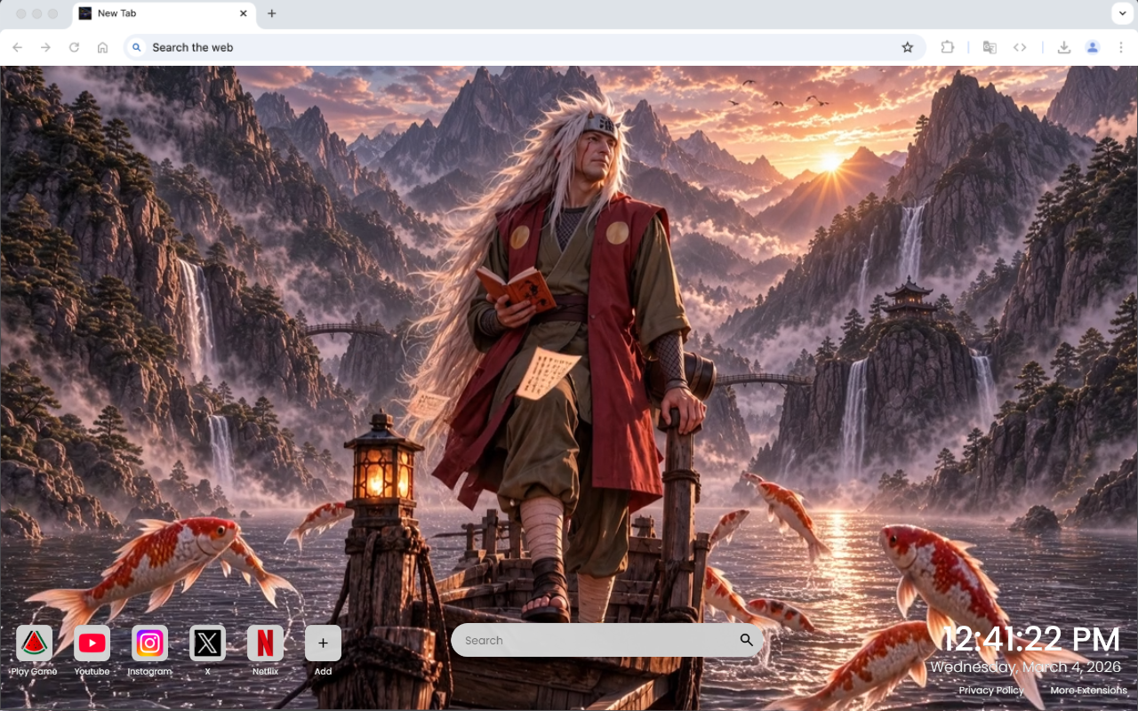Click the Instagram label text
The width and height of the screenshot is (1138, 711).
click(x=149, y=671)
